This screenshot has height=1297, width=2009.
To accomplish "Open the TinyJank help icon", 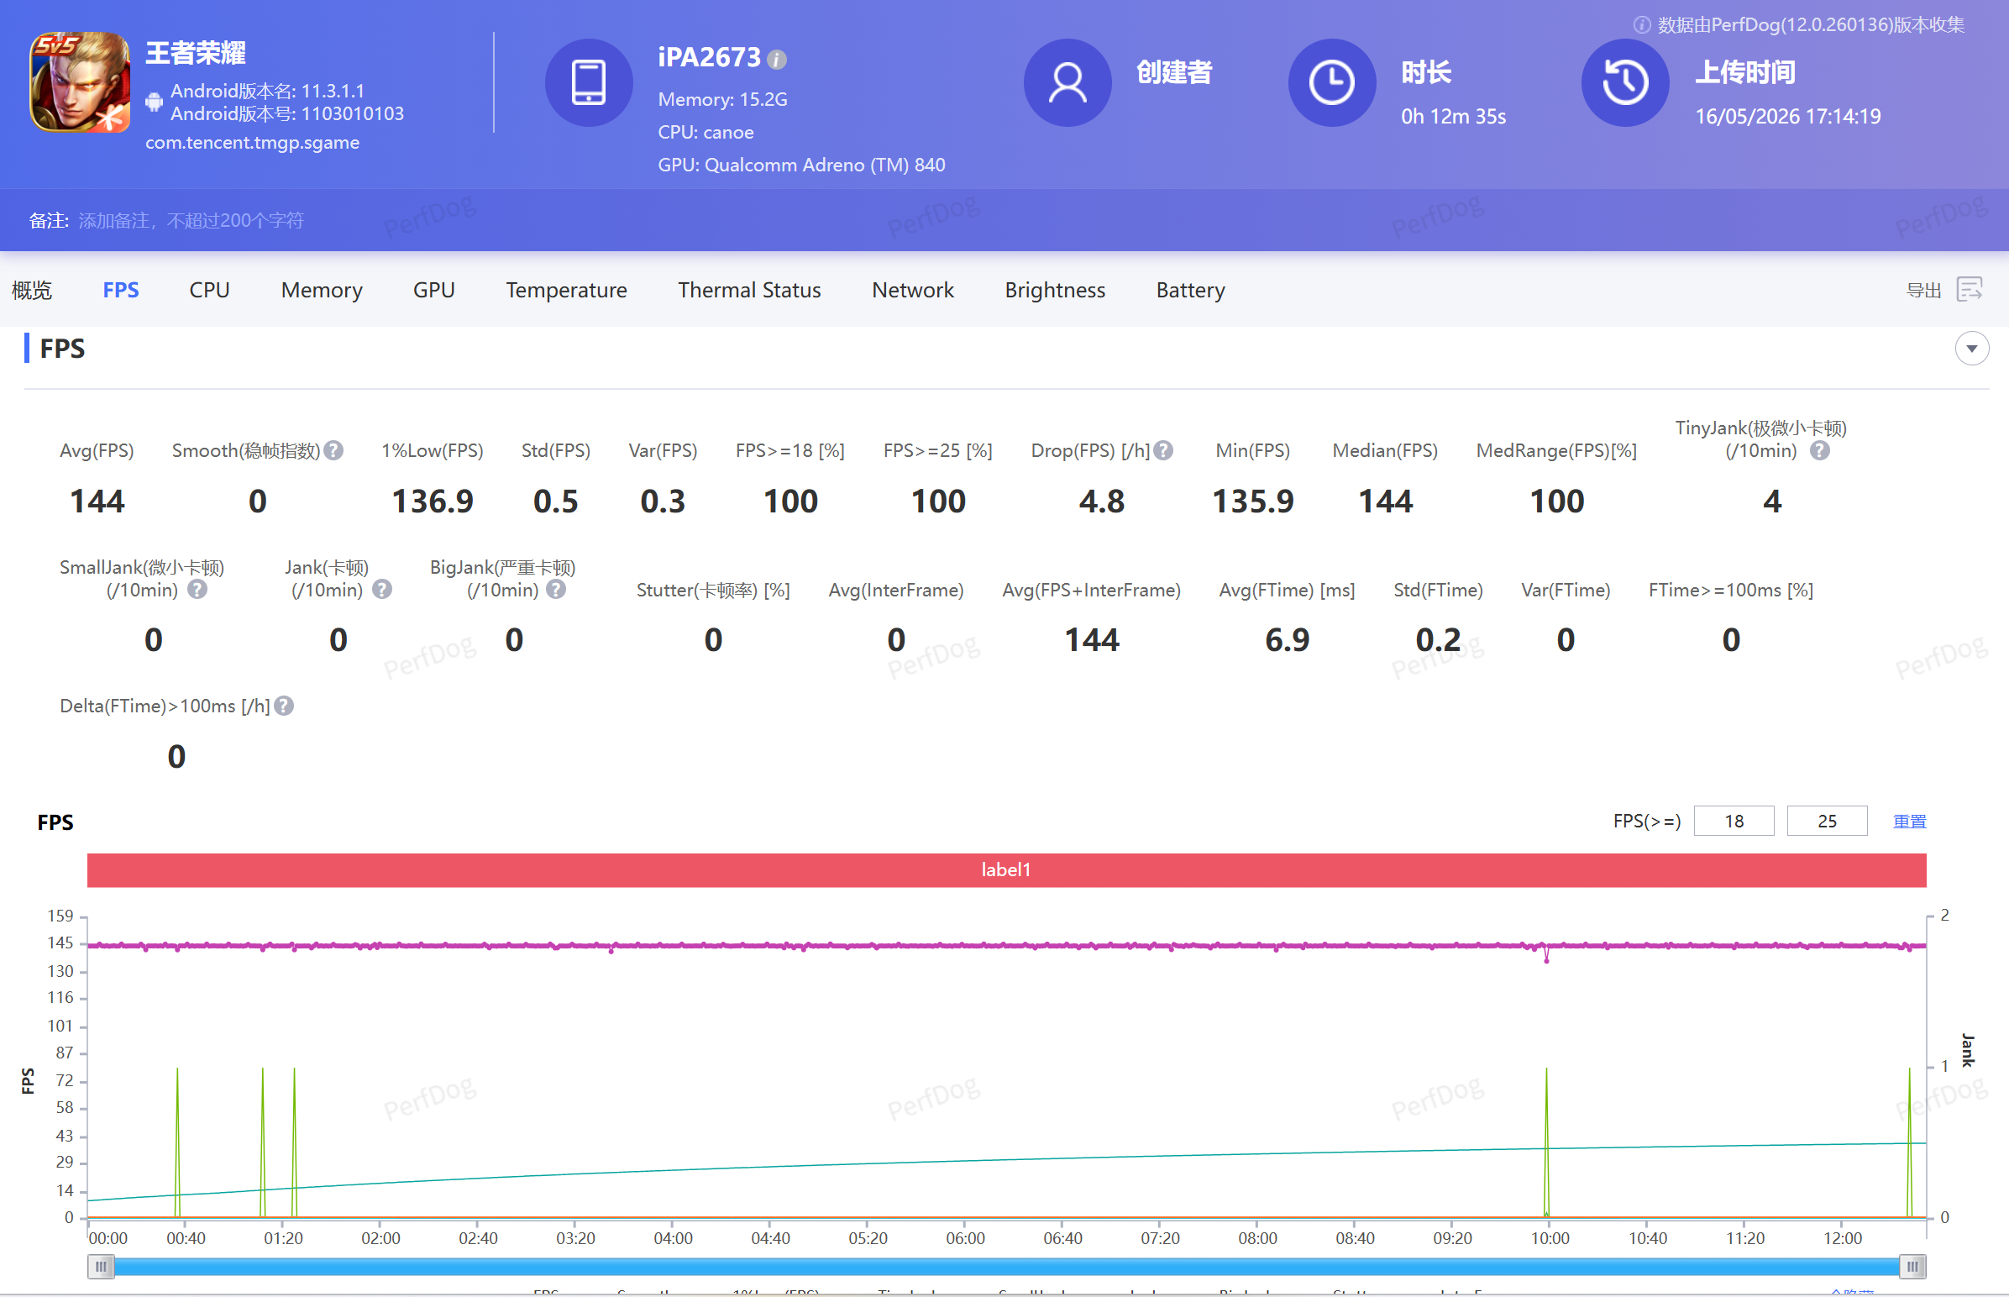I will 1819,450.
